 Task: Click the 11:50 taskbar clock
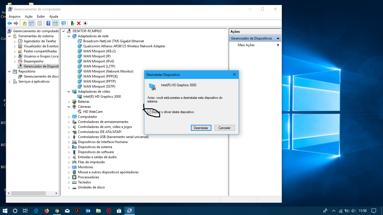363,211
